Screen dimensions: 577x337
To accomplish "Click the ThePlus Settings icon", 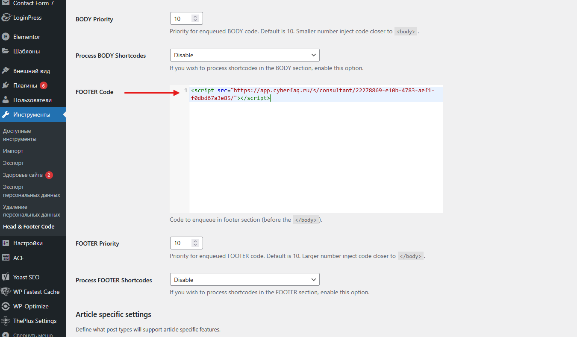I will coord(6,321).
